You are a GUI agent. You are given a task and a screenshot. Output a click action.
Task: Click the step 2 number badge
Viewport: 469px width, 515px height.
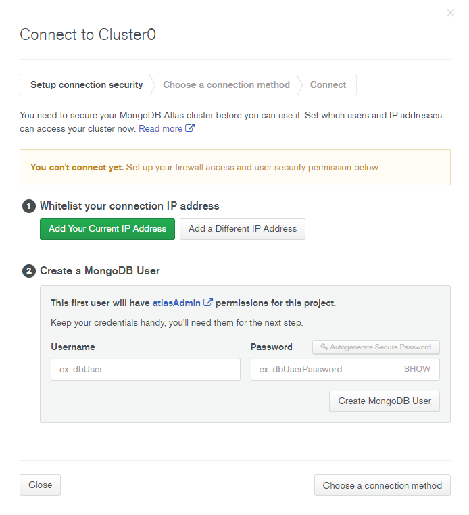pos(28,271)
